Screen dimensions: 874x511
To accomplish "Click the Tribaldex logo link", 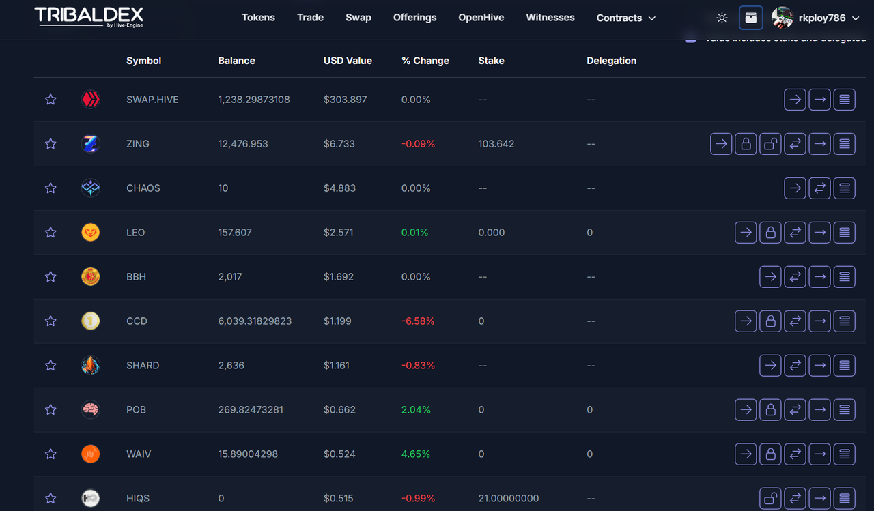I will (89, 17).
